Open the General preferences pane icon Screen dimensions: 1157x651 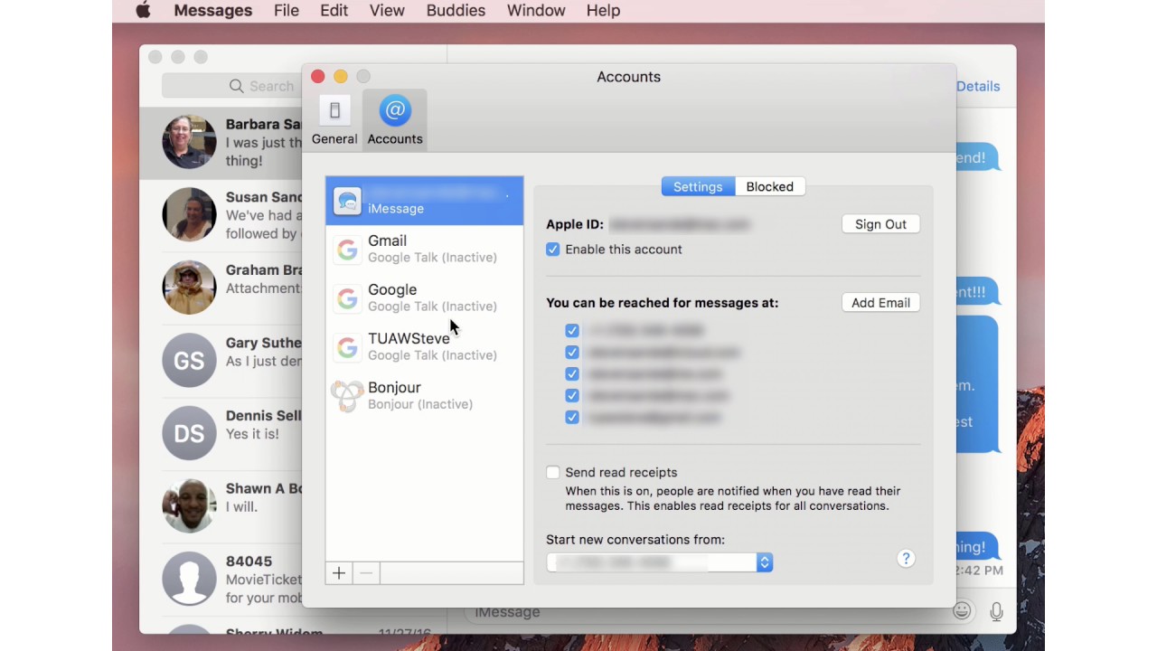(x=334, y=111)
